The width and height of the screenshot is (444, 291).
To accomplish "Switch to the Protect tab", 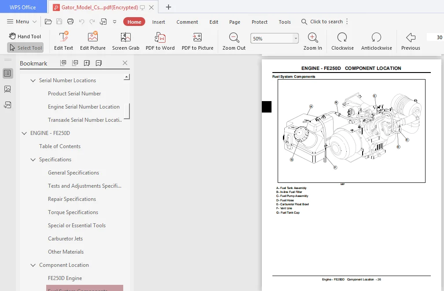I will pyautogui.click(x=260, y=22).
